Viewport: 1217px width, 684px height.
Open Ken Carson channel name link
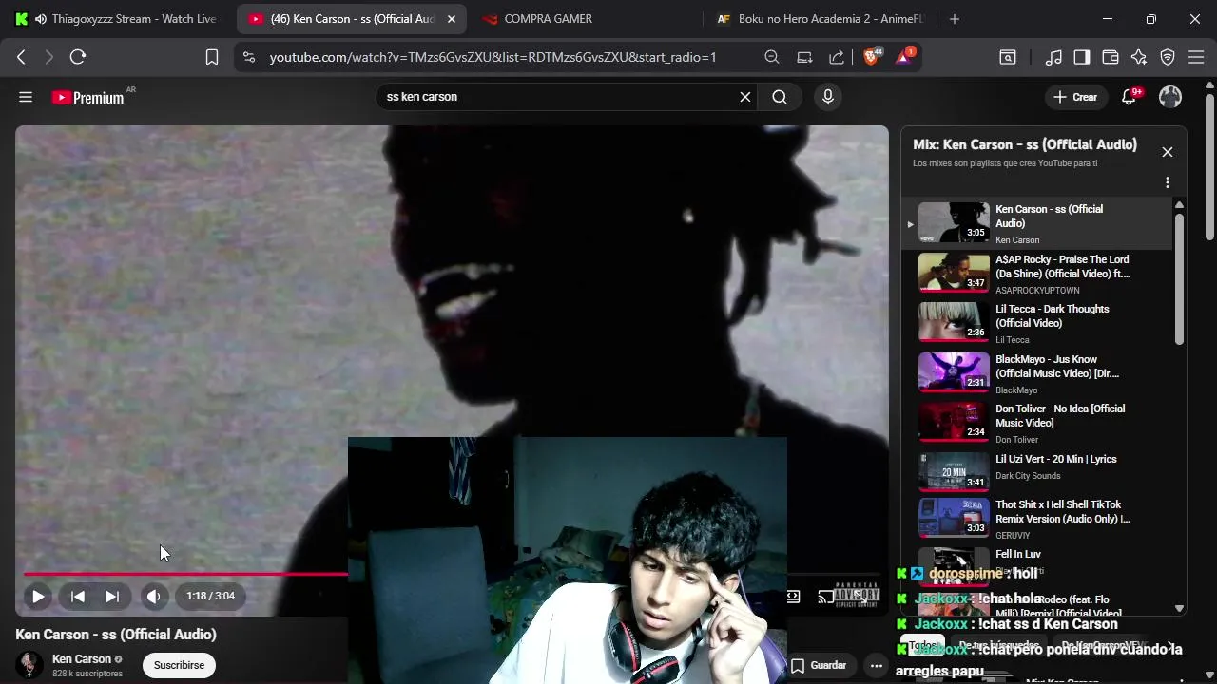pyautogui.click(x=82, y=659)
